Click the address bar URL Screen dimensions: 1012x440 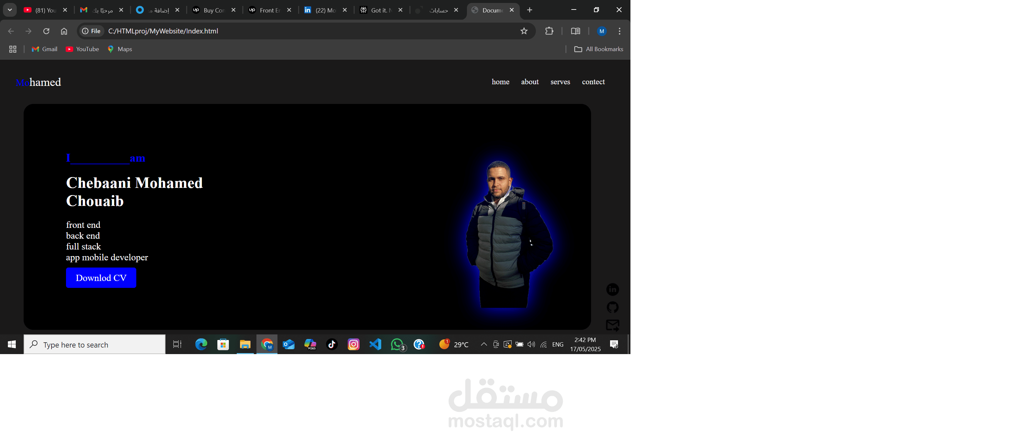(163, 31)
